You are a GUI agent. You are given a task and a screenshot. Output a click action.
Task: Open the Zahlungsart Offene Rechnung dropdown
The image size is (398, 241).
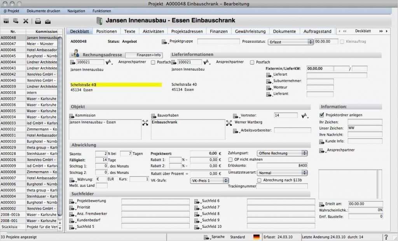[x=282, y=153]
